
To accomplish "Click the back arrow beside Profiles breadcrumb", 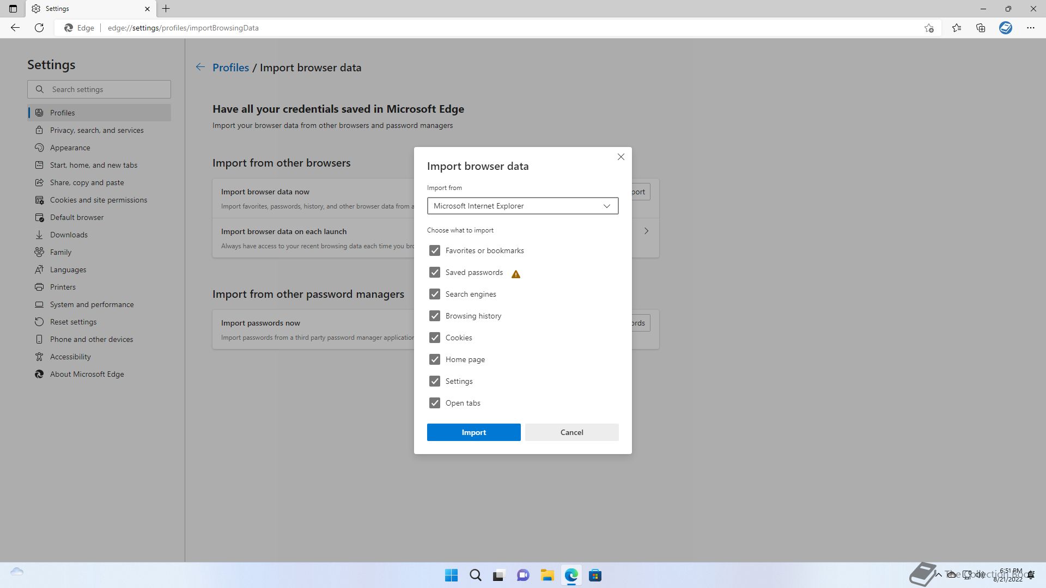I will [200, 67].
